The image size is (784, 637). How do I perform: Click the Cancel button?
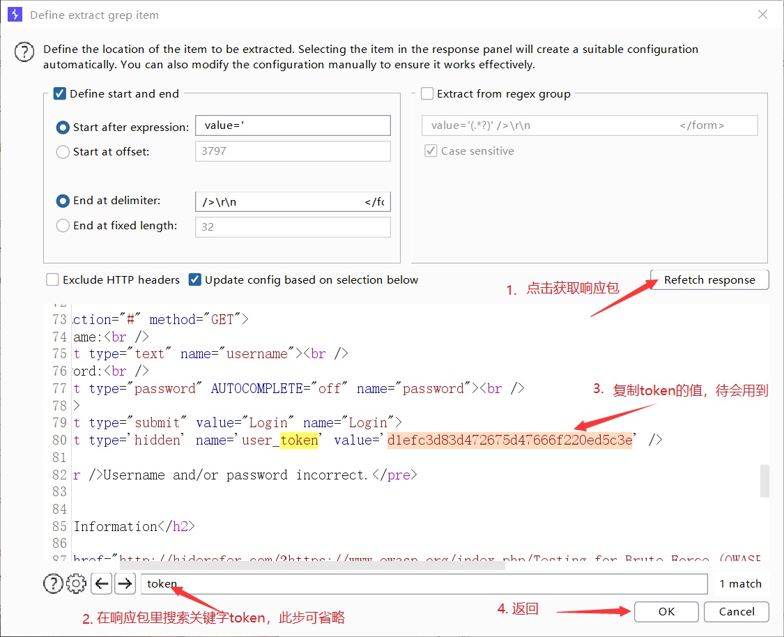click(737, 611)
